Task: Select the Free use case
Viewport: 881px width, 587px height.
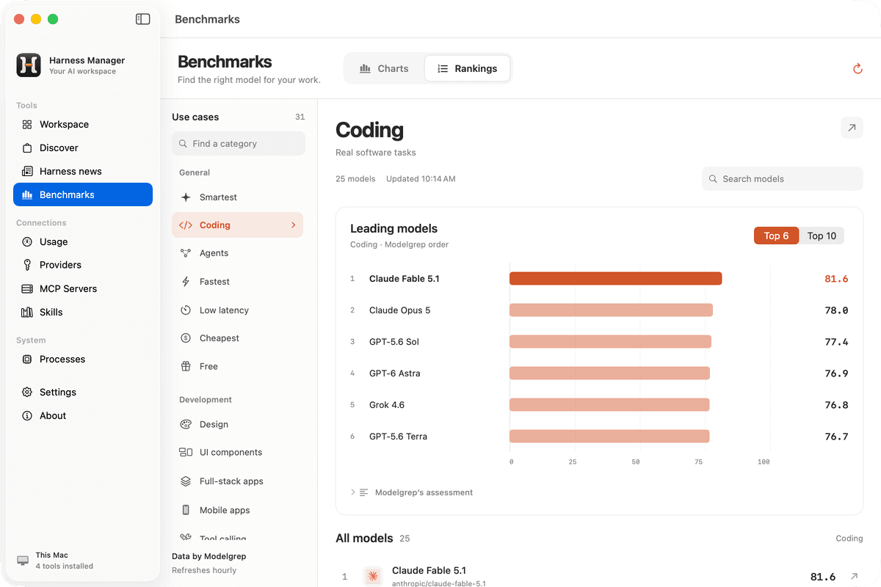Action: click(x=237, y=366)
